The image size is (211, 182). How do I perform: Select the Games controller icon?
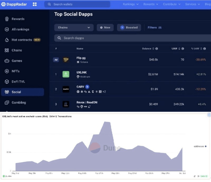pyautogui.click(x=7, y=61)
